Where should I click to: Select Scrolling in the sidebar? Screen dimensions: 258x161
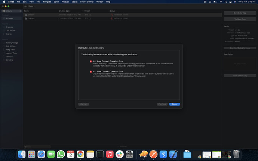click(9, 60)
